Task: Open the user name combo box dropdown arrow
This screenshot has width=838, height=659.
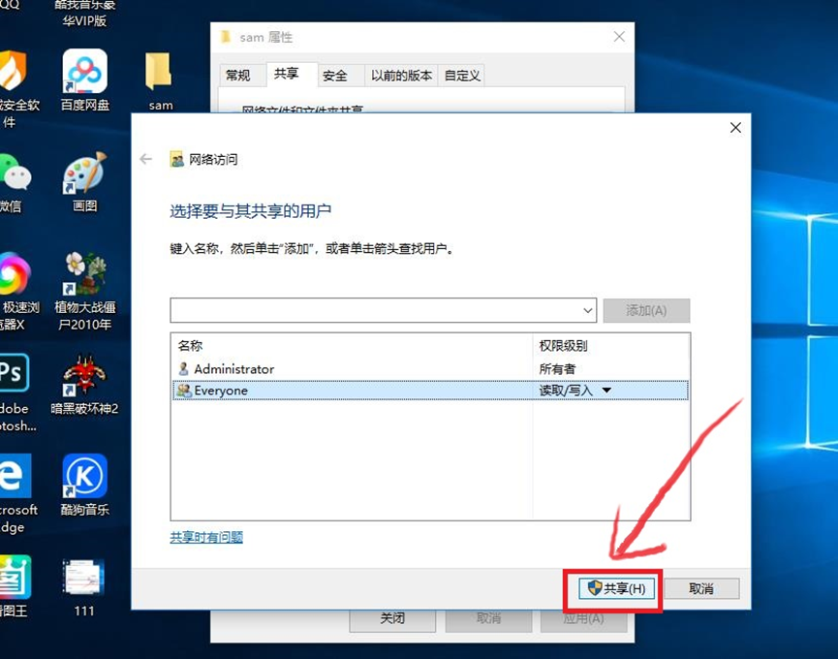Action: pos(588,310)
